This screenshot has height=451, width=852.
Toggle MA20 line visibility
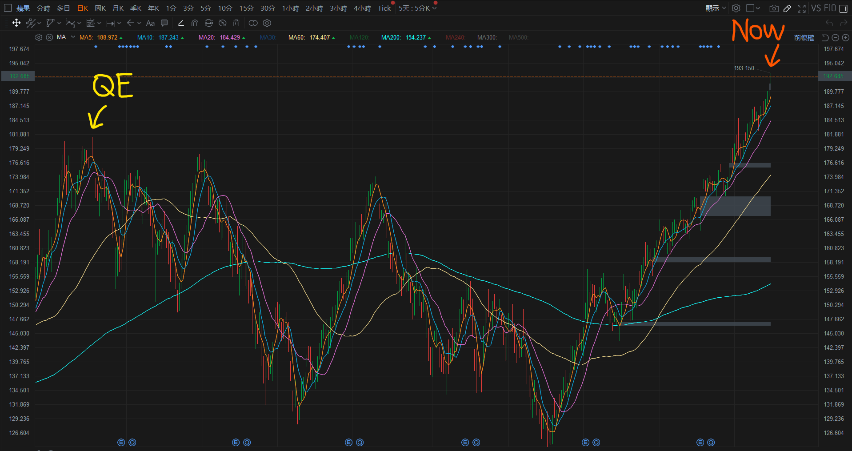click(x=222, y=38)
